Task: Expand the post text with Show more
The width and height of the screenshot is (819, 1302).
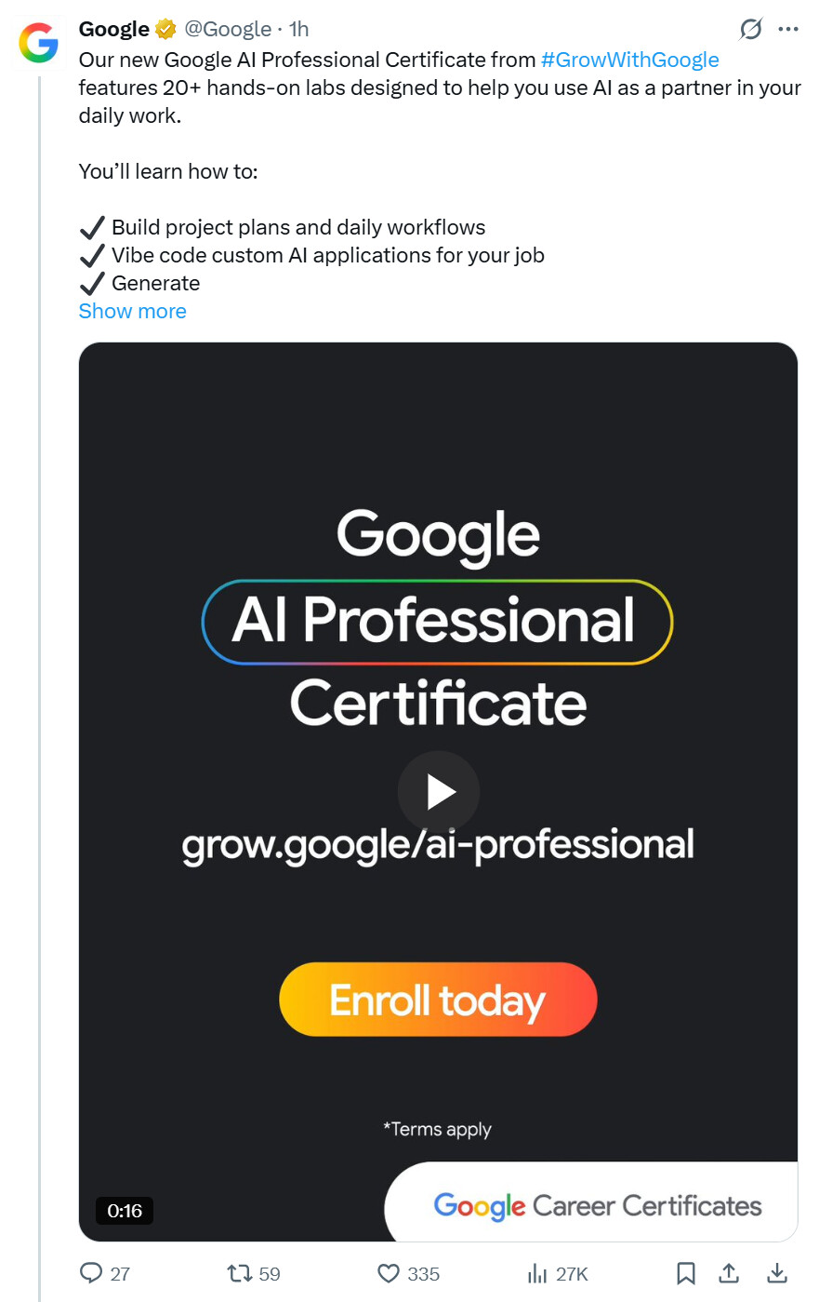Action: pos(132,311)
